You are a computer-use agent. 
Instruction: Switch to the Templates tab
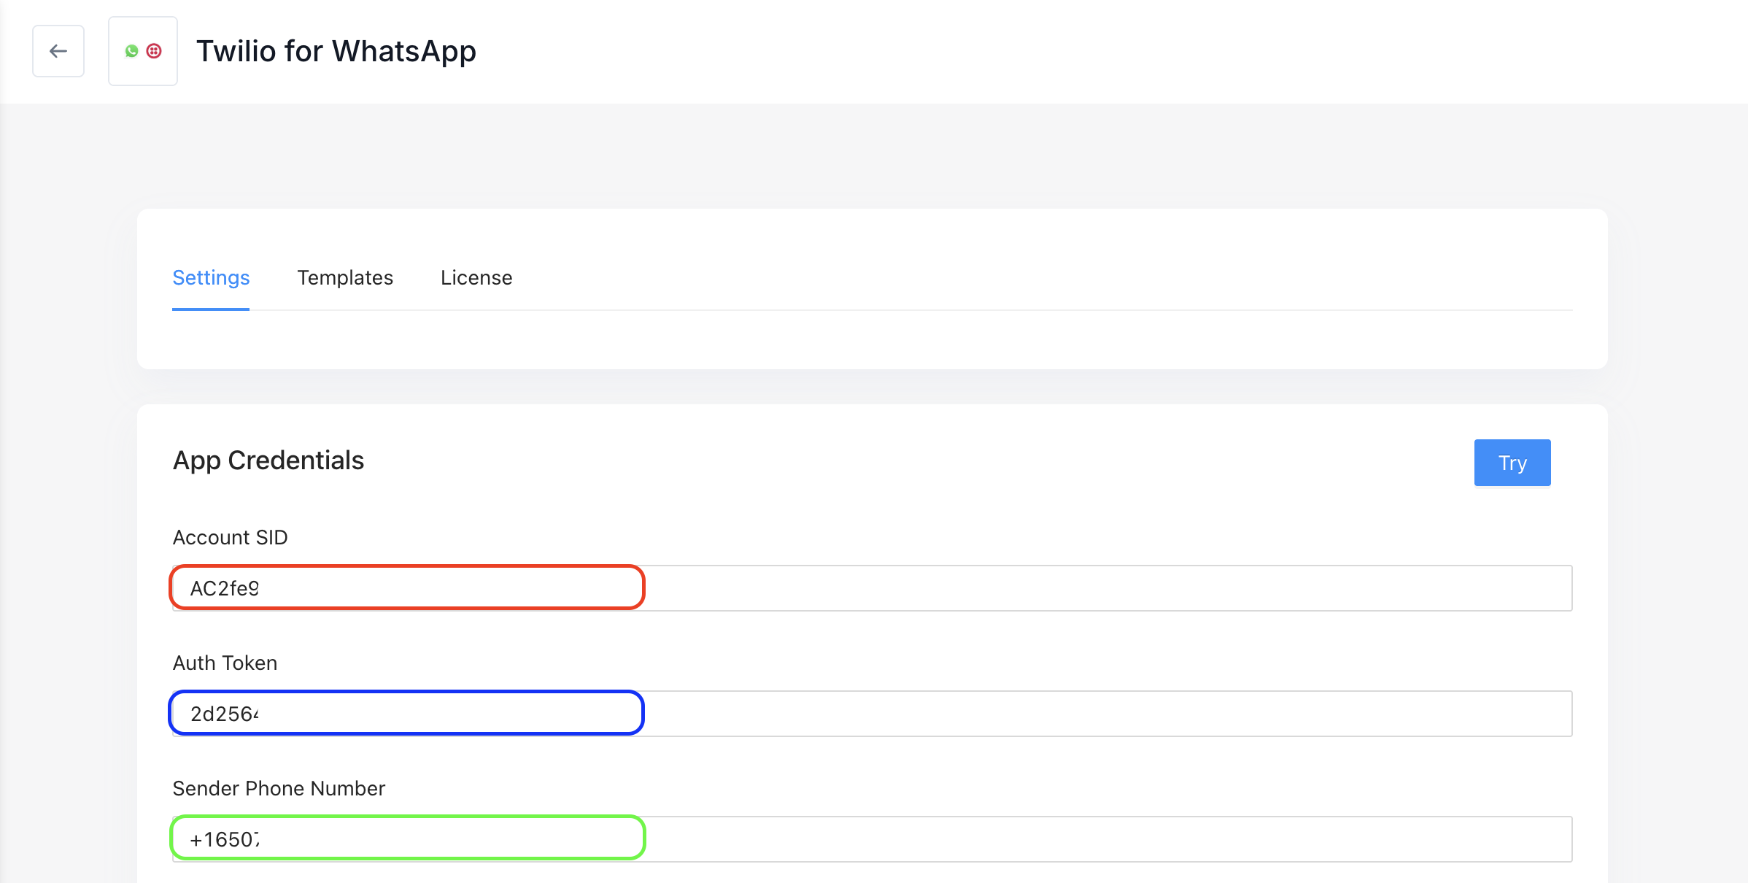pos(345,278)
